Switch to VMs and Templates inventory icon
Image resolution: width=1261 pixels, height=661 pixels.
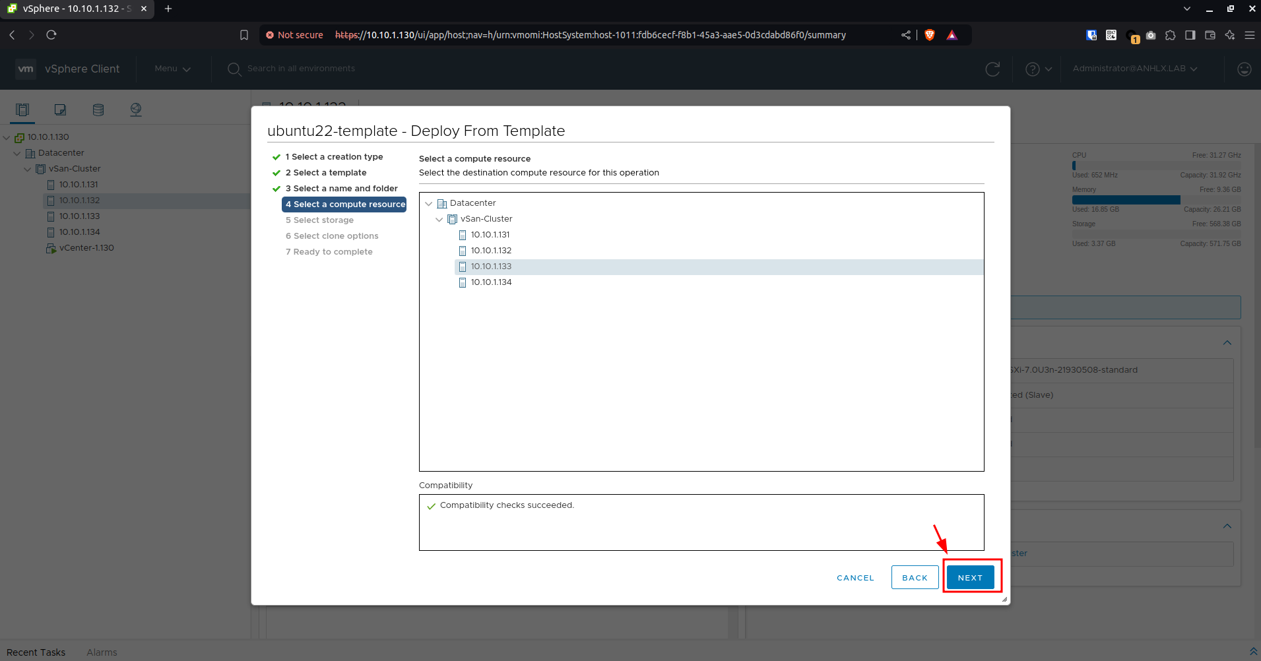[x=60, y=110]
